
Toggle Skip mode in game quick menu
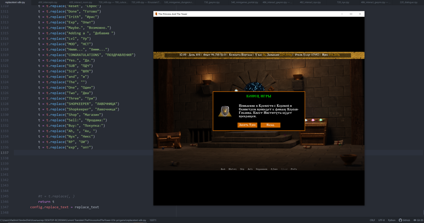[x=242, y=169]
